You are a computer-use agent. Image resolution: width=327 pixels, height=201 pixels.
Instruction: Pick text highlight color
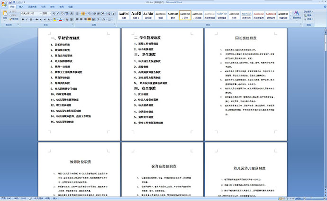pos(54,19)
